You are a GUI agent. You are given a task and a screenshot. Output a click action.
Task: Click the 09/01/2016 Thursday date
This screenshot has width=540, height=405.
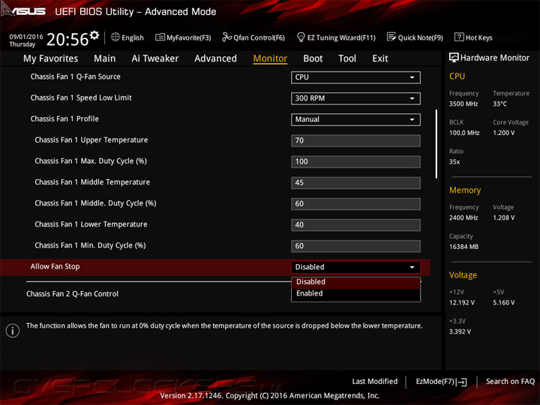pos(25,40)
